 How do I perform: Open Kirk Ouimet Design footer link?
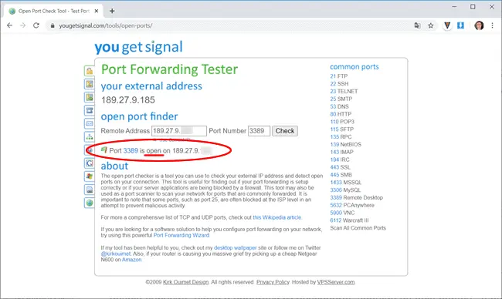[185, 282]
